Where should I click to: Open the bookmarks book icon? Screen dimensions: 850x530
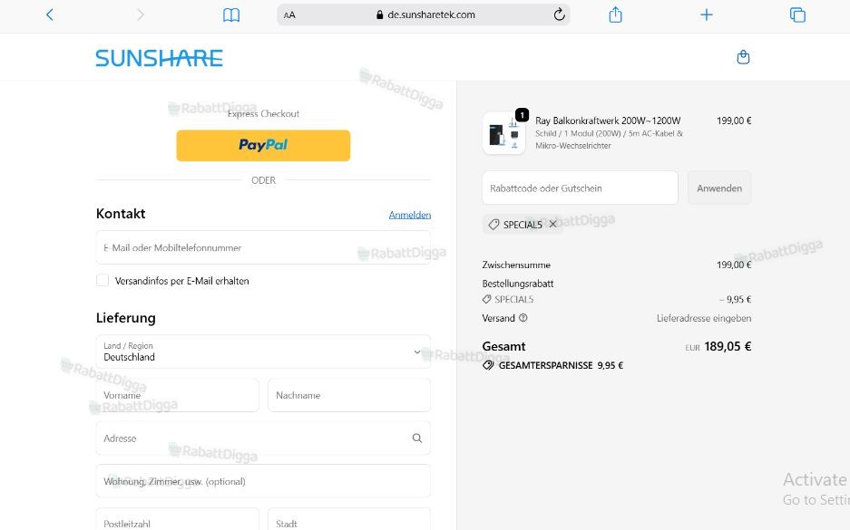pyautogui.click(x=231, y=15)
